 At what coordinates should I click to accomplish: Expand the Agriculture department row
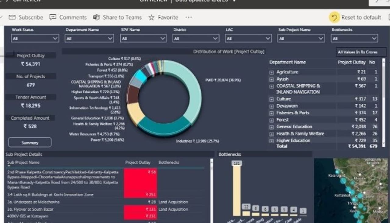click(x=271, y=72)
